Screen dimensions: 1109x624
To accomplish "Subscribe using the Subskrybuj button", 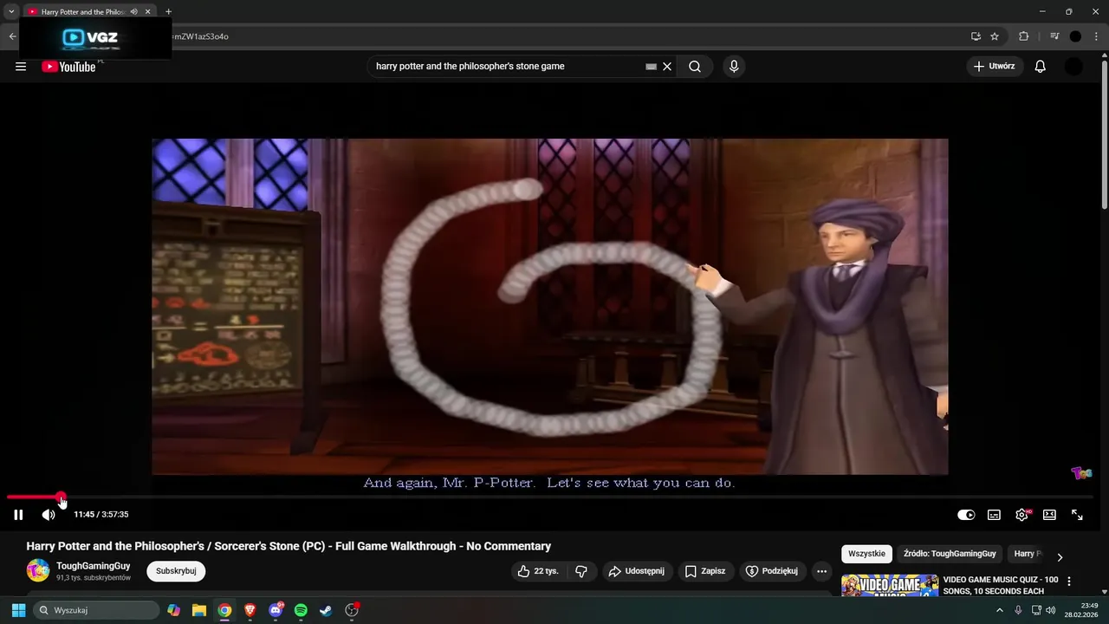I will point(176,571).
